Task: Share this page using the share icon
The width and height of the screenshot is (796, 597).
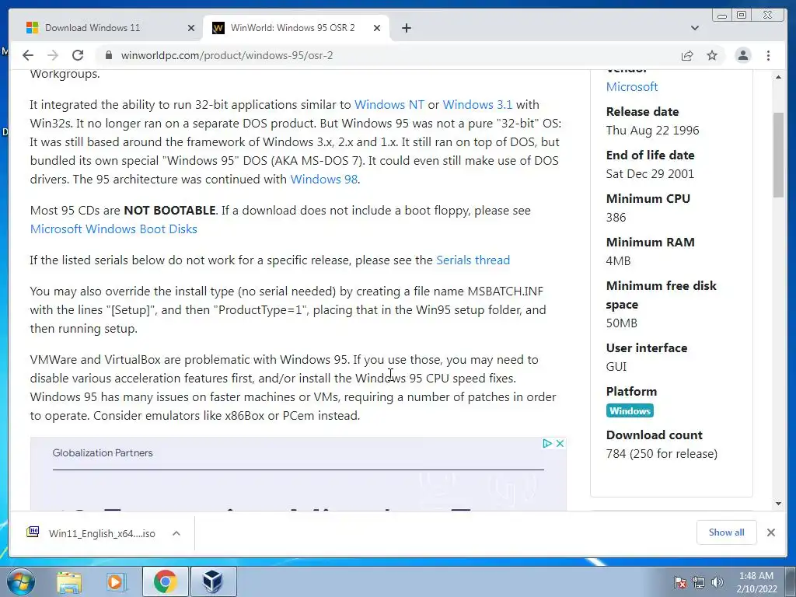Action: coord(687,55)
